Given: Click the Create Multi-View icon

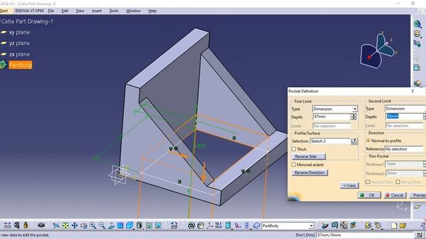Looking at the screenshot, I should 120,226.
